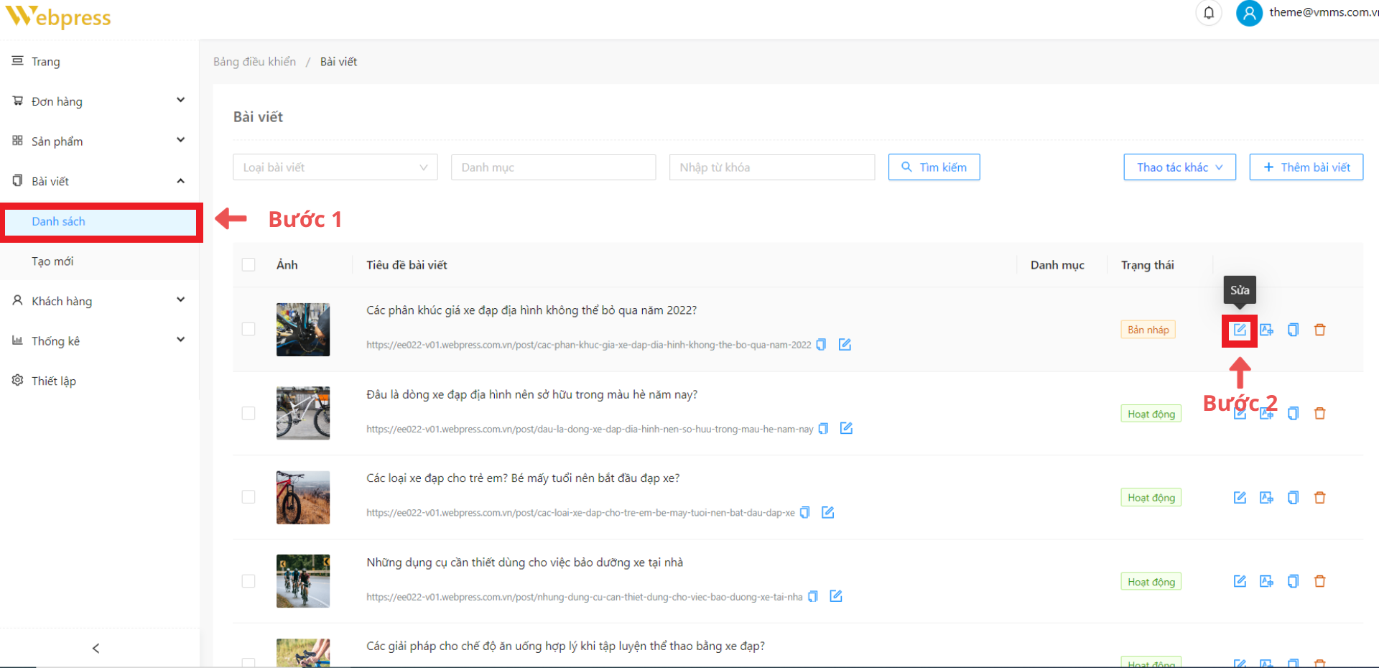Click the edit (Sửa) icon for first post

pyautogui.click(x=1240, y=330)
